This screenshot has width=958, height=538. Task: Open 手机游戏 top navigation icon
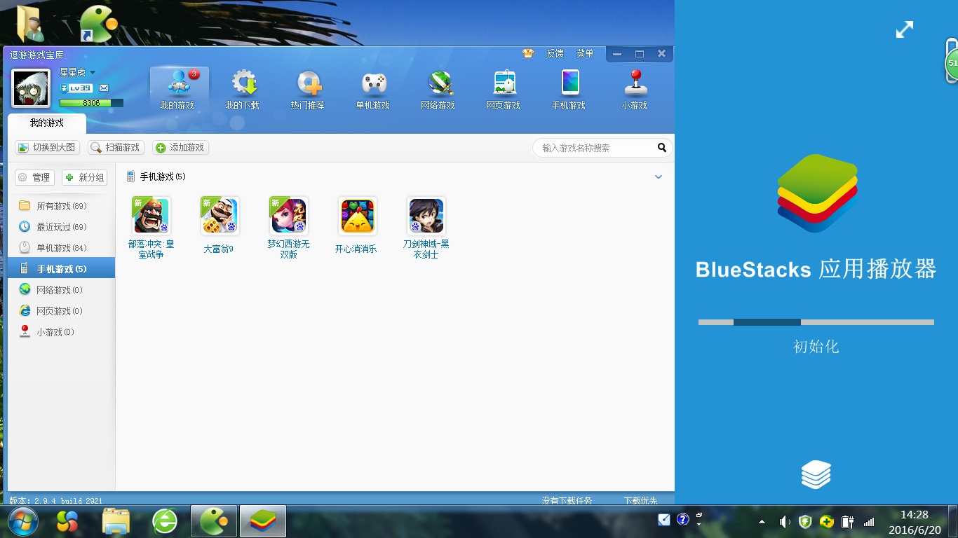click(x=569, y=89)
